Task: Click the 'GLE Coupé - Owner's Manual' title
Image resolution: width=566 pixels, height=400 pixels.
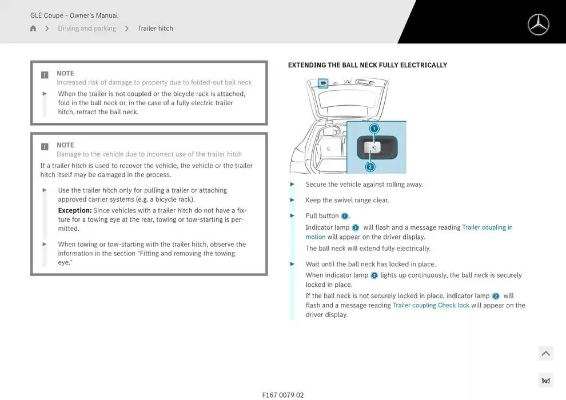Action: pos(74,15)
